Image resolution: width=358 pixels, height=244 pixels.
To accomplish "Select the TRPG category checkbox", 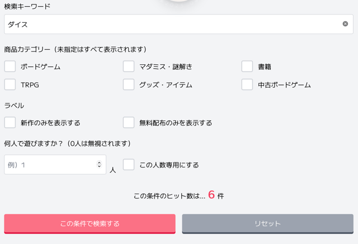I will (x=10, y=85).
